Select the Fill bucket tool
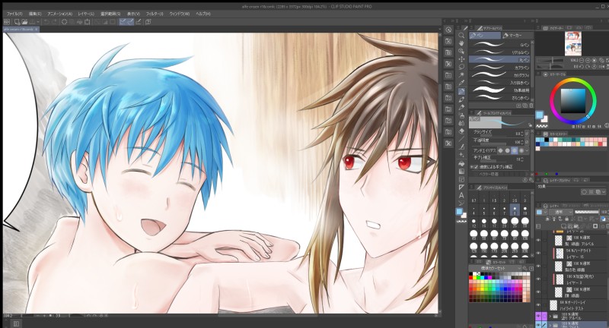 (461, 163)
